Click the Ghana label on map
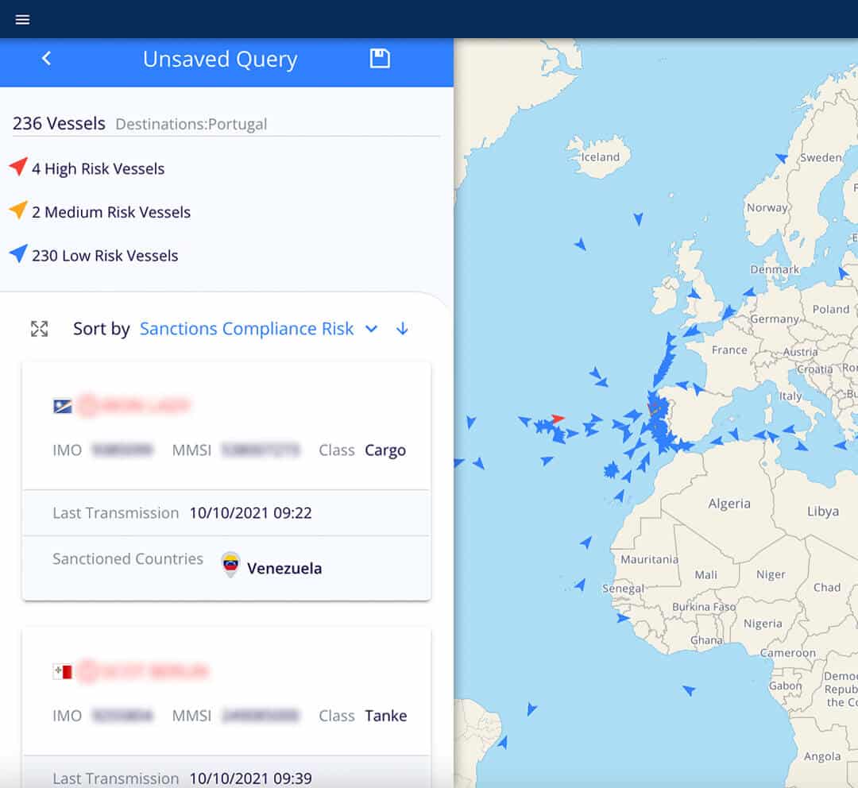The height and width of the screenshot is (788, 858). coord(706,639)
